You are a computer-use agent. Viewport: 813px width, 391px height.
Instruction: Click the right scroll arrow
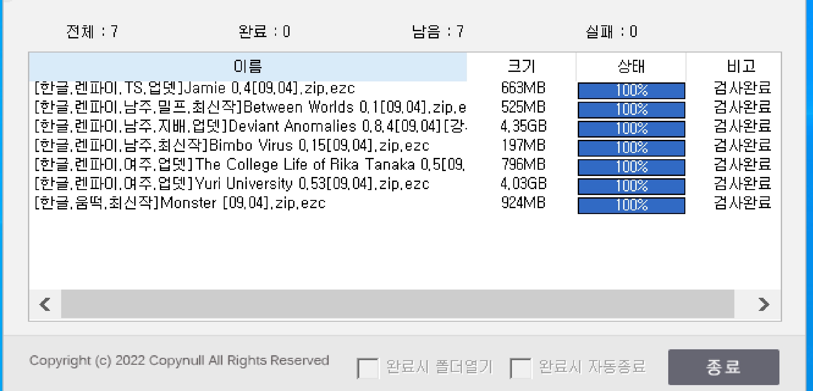(764, 304)
